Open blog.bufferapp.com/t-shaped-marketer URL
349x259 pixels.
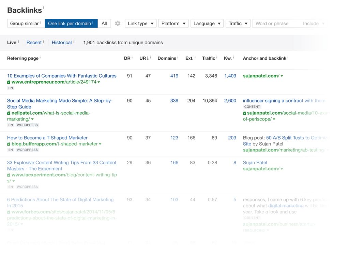55,144
